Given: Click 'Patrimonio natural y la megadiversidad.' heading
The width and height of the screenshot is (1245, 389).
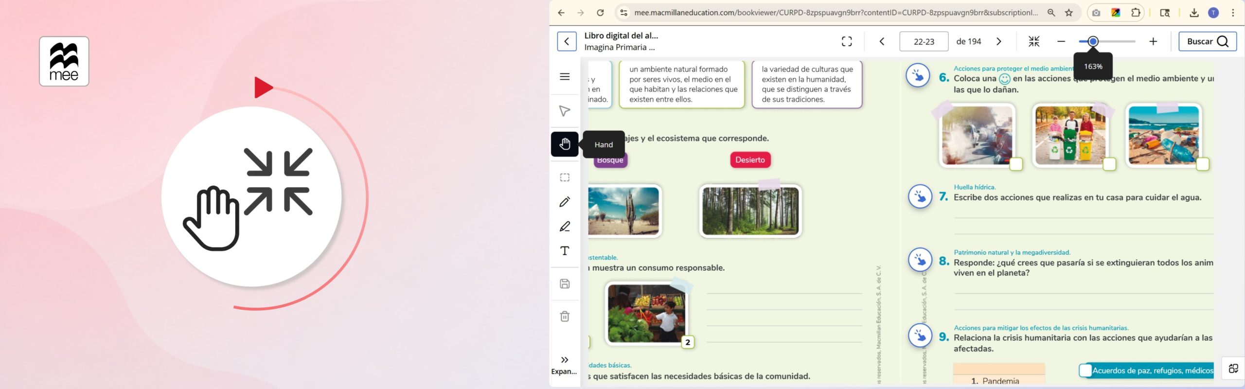Looking at the screenshot, I should point(1012,252).
